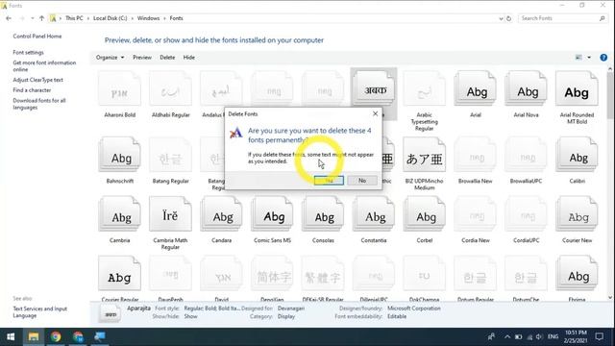This screenshot has width=615, height=346.
Task: Open Help with the question mark icon
Action: (603, 58)
